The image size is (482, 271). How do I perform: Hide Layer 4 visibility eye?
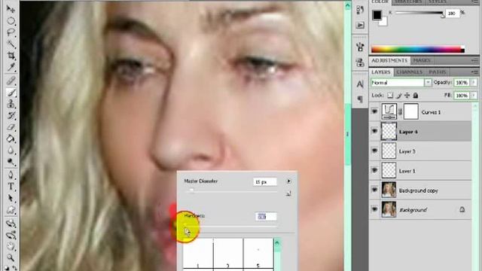coord(374,131)
